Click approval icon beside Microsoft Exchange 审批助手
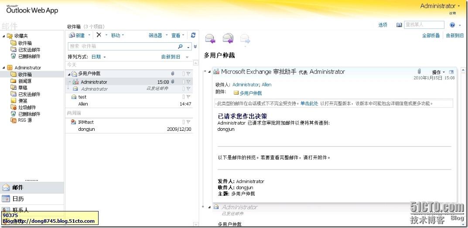The width and height of the screenshot is (468, 228). coord(216,71)
